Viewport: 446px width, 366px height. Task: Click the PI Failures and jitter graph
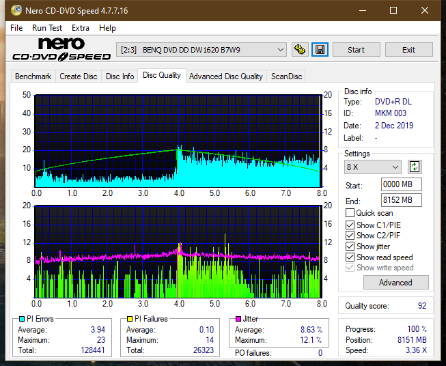[x=178, y=252]
